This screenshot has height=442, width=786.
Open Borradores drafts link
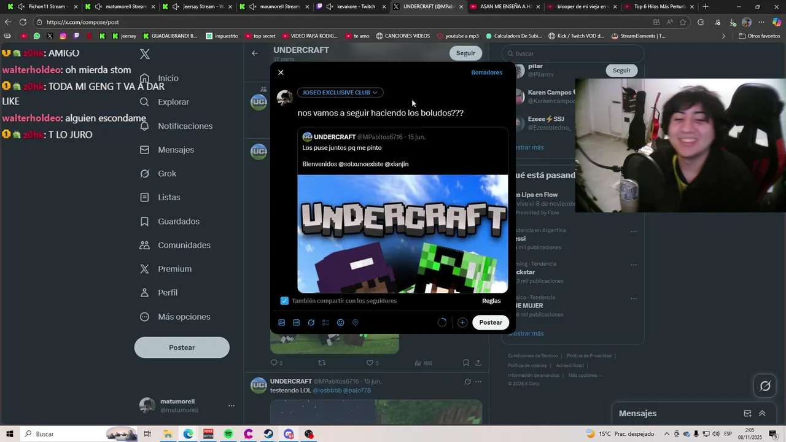tap(486, 72)
